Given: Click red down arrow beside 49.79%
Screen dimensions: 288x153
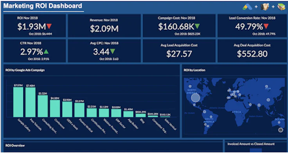Looking at the screenshot, I should (266, 27).
